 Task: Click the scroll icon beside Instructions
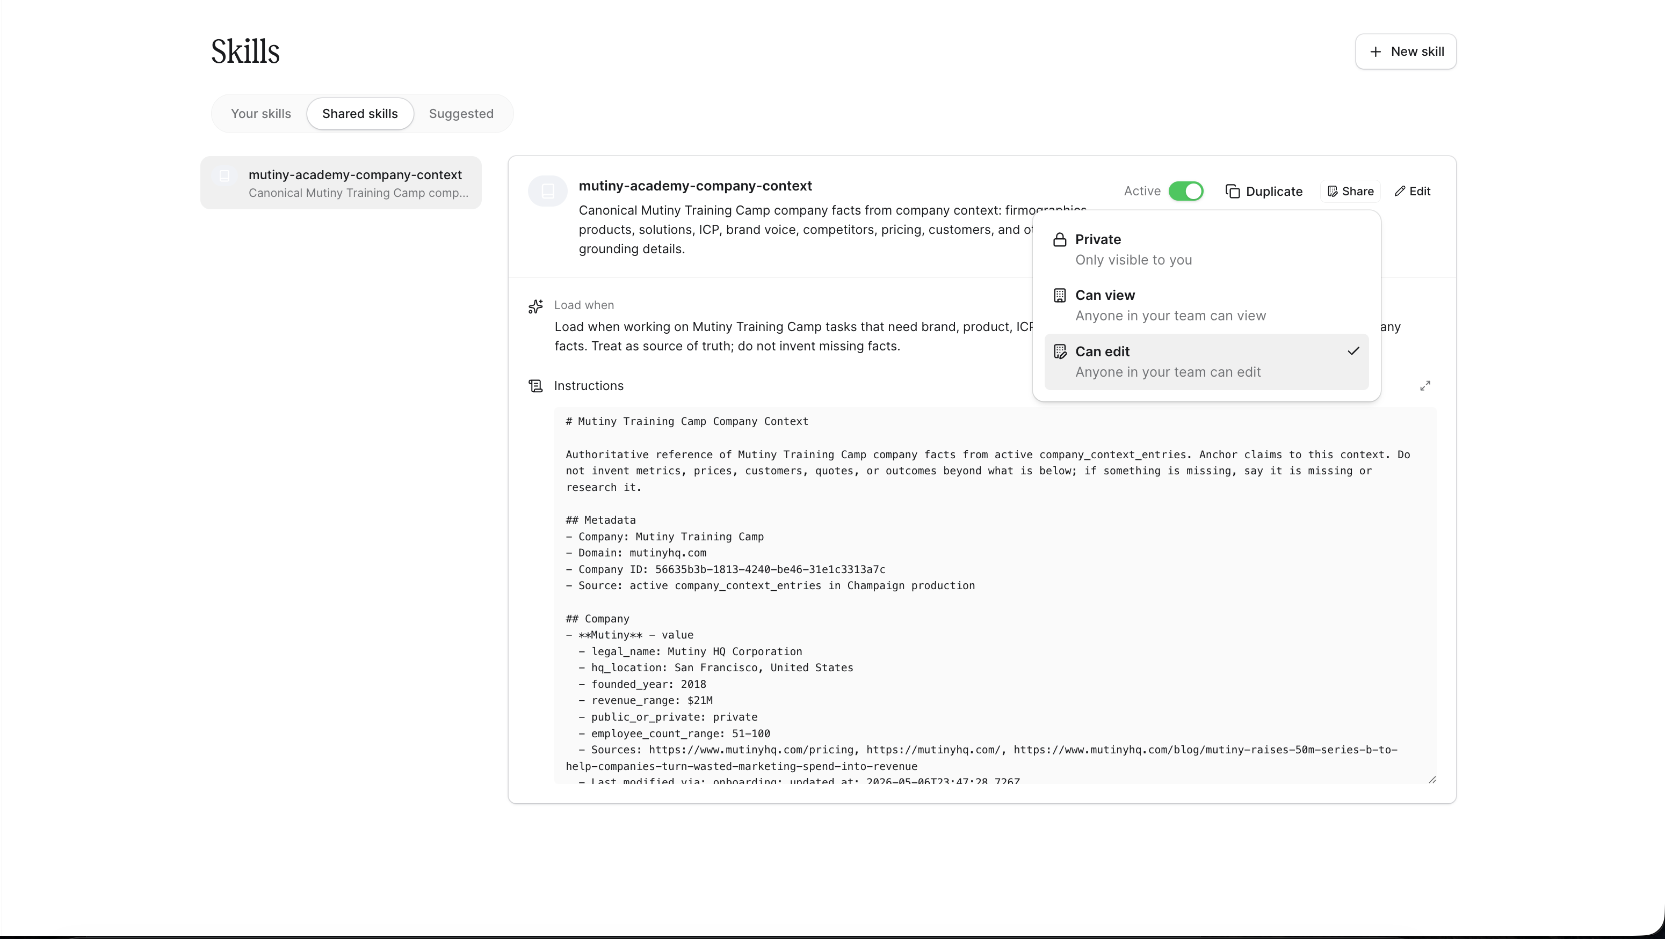click(x=536, y=386)
